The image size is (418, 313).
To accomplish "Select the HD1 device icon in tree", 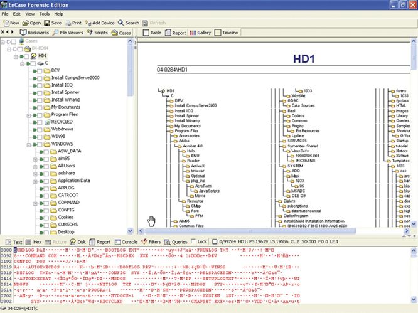I will click(34, 56).
